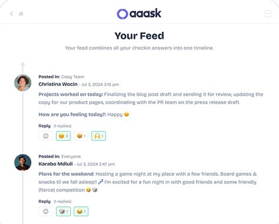Screen dimensions: 279x224
Task: Open the Everyone group link
Action: tap(71, 156)
